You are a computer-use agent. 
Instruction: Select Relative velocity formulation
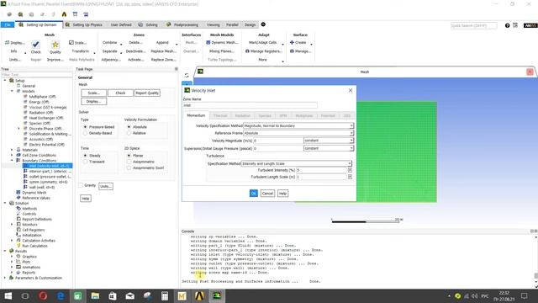point(129,133)
